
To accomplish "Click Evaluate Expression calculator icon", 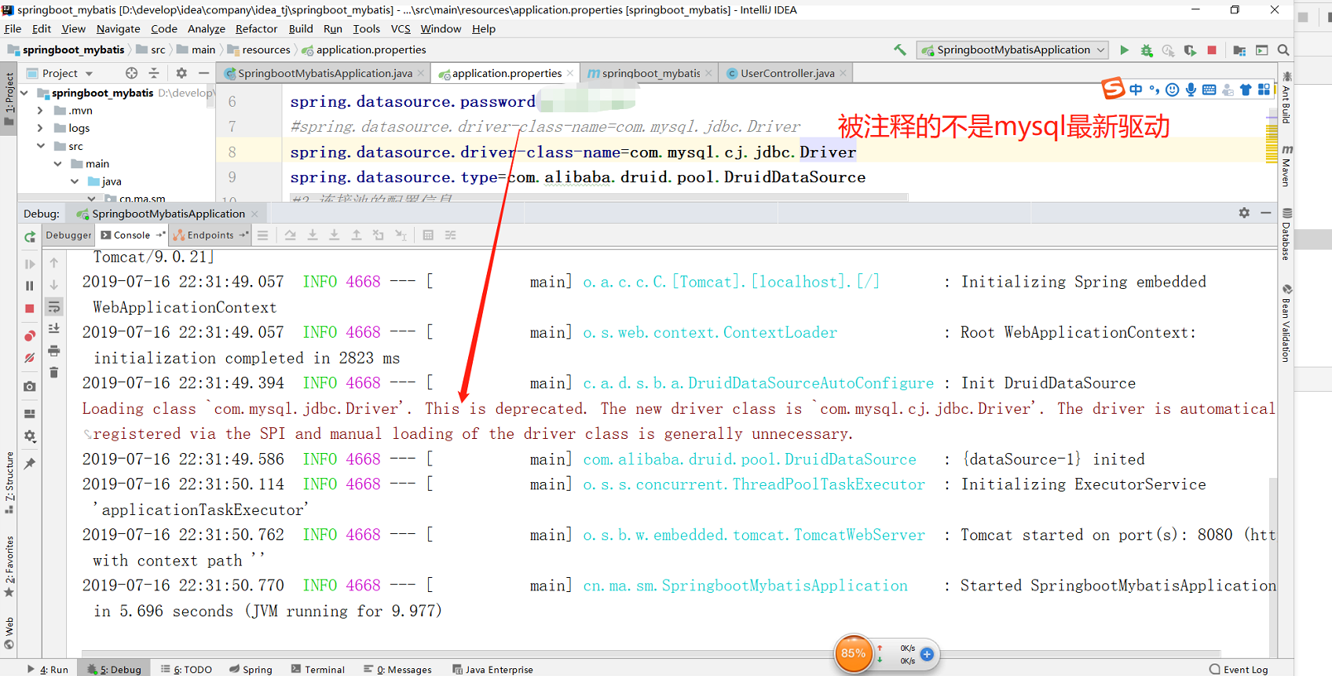I will click(x=428, y=235).
